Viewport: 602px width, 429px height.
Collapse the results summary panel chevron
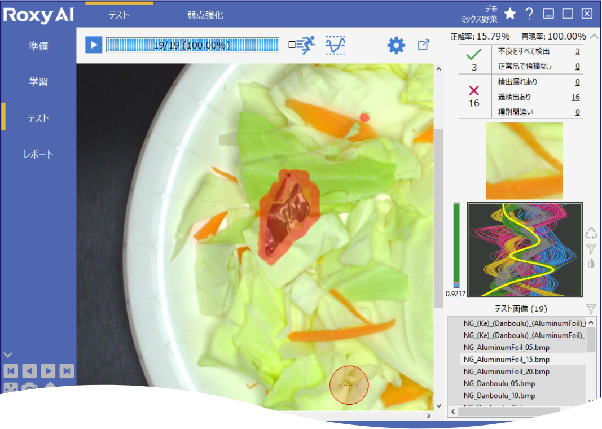(594, 37)
